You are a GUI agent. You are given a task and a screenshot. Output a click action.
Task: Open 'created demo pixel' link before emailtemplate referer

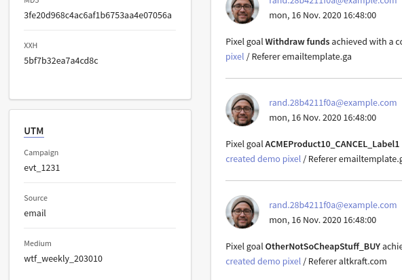click(263, 159)
